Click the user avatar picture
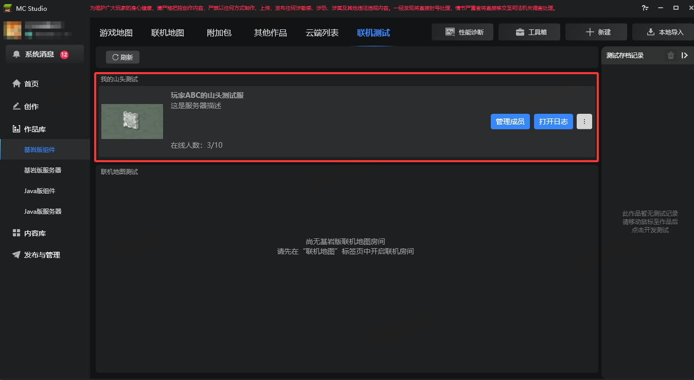The height and width of the screenshot is (380, 694). tap(12, 30)
